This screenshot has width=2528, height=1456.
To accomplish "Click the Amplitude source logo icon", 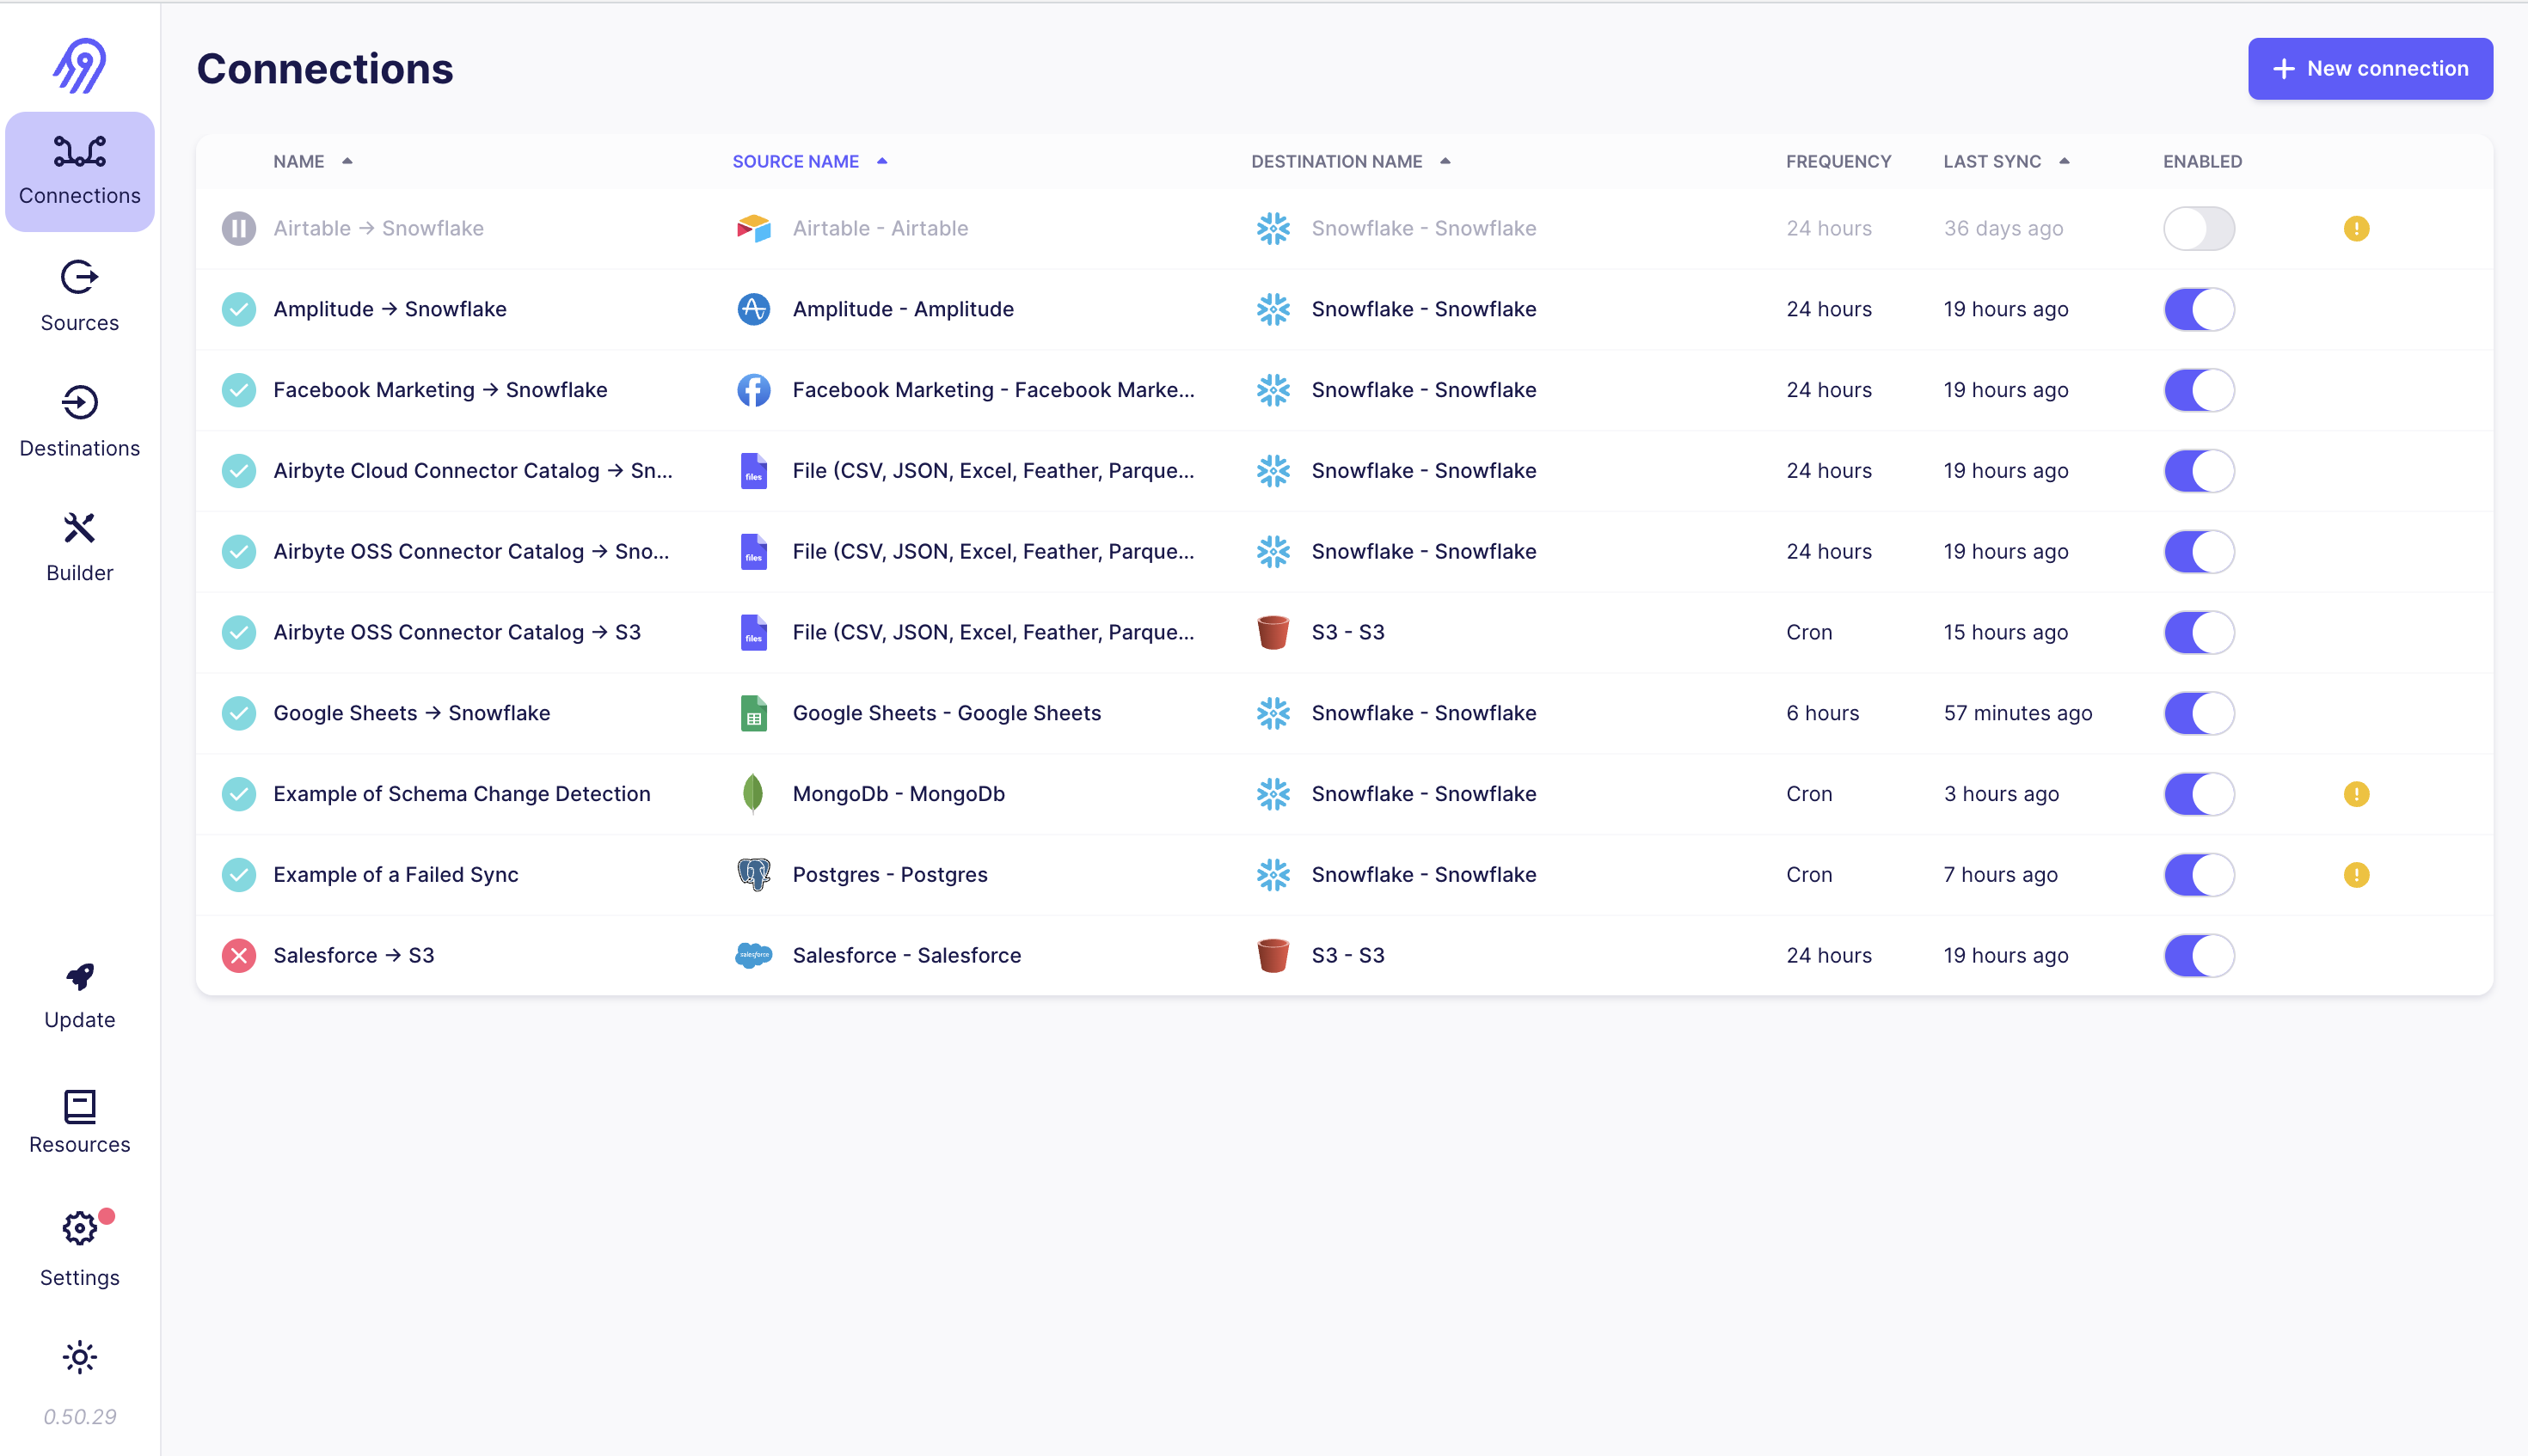I will pos(753,310).
